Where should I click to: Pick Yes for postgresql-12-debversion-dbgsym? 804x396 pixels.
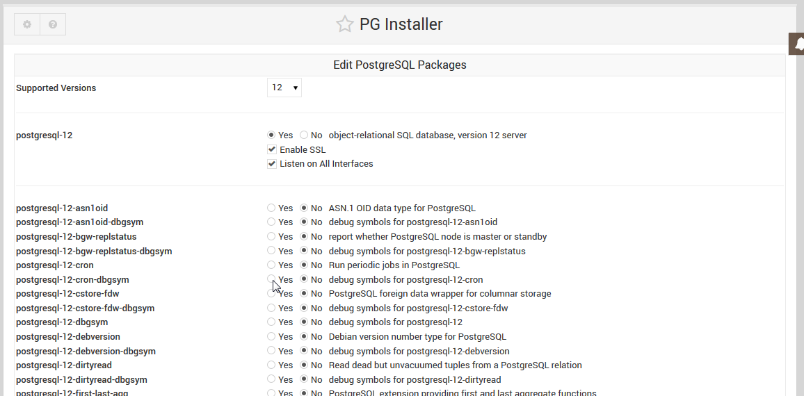[x=271, y=351]
